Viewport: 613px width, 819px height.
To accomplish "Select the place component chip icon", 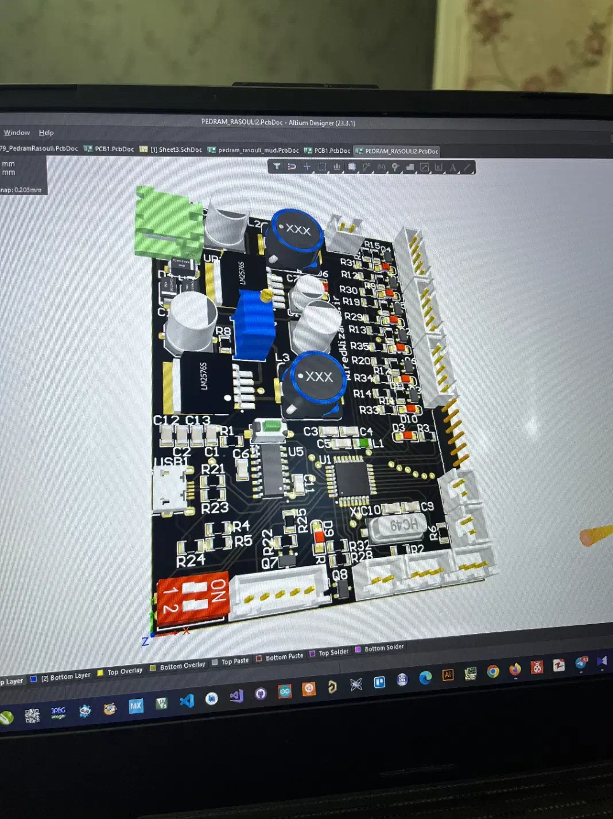I will (x=352, y=167).
